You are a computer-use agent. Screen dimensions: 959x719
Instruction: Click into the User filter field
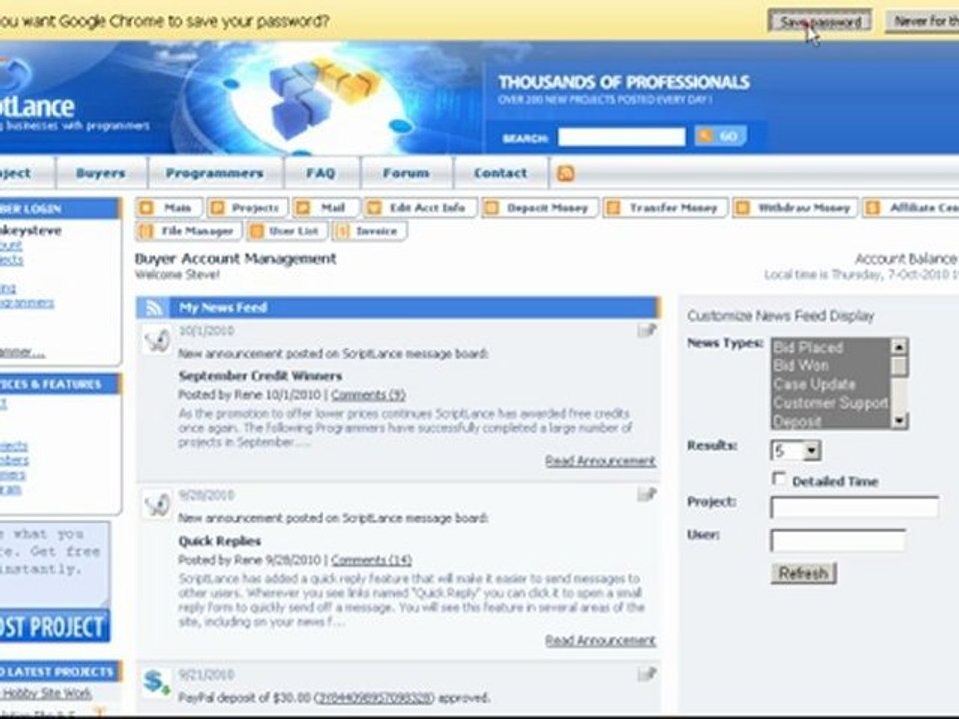point(838,541)
